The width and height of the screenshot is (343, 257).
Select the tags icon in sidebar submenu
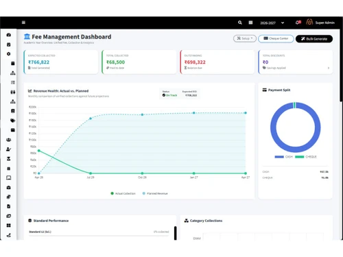tap(13, 121)
